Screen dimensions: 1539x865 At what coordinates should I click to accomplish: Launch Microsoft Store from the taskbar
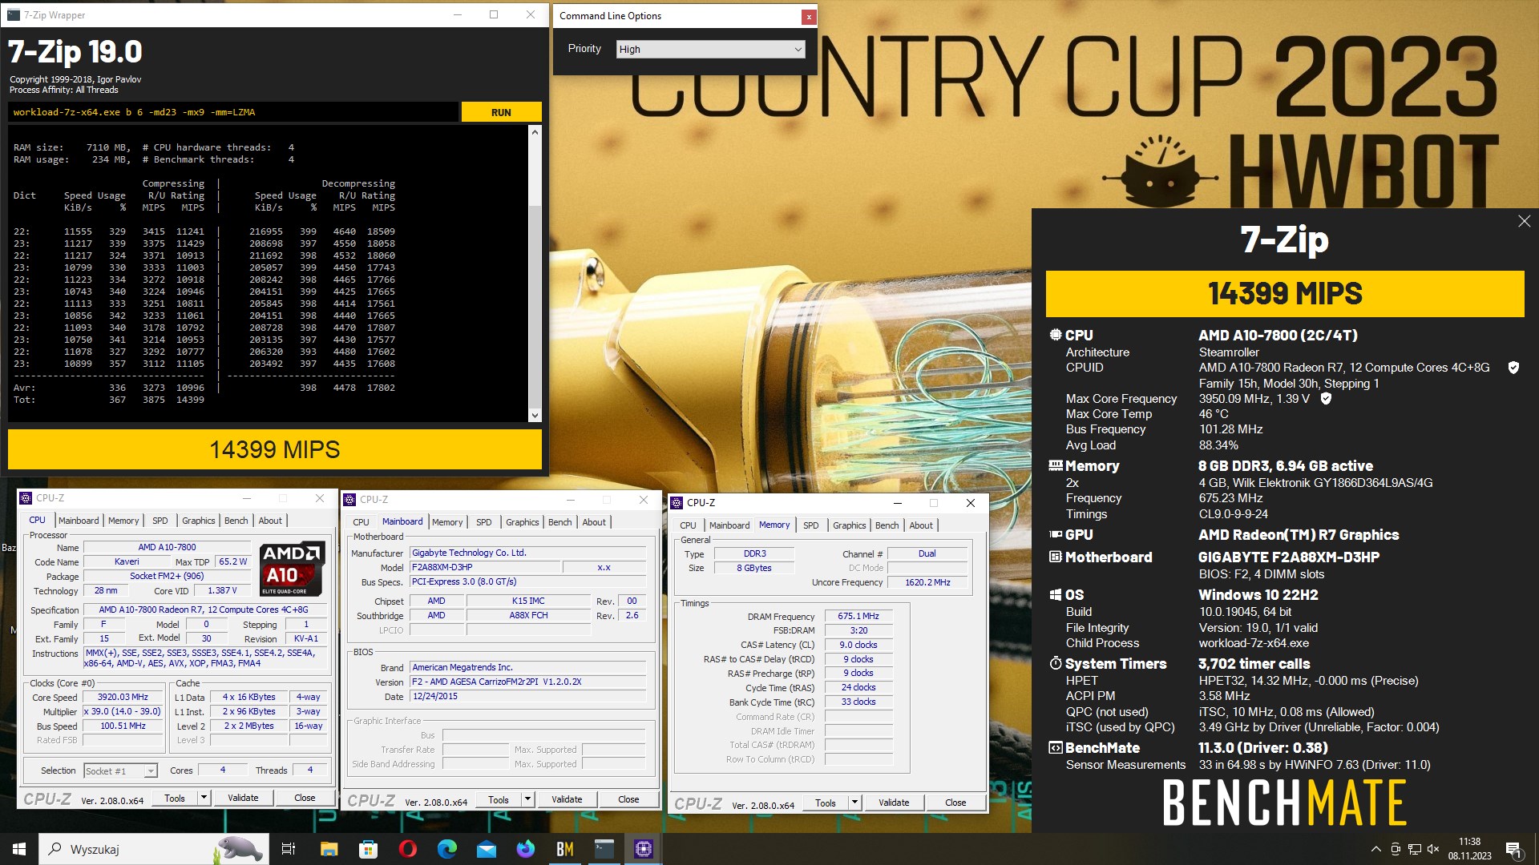(368, 849)
